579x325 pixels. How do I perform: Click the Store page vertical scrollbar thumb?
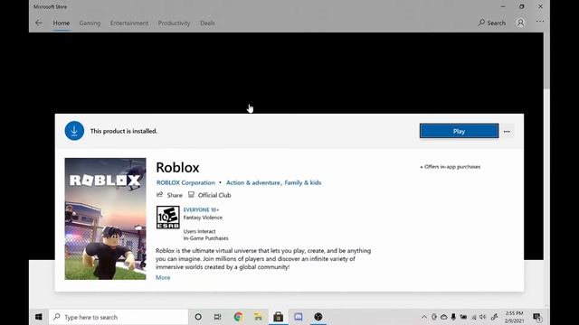(546, 60)
